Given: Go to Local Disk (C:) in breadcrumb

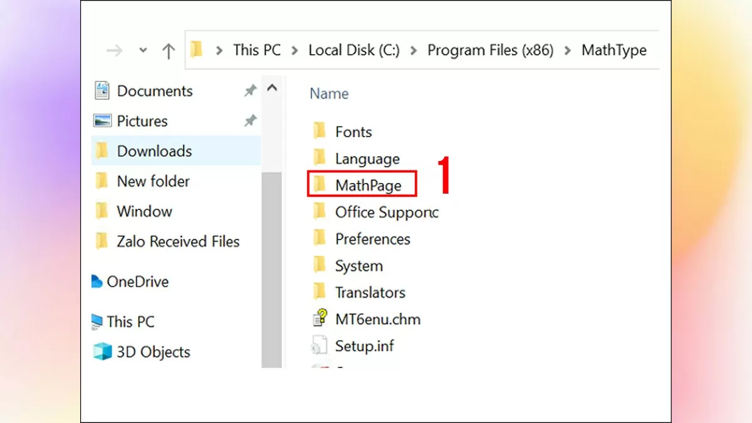Looking at the screenshot, I should tap(353, 51).
